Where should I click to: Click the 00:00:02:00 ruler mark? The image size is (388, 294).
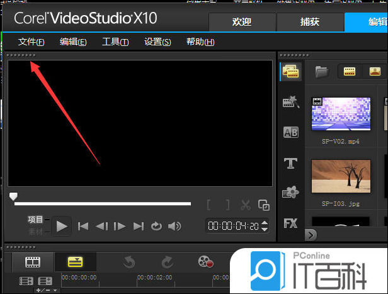[155, 278]
